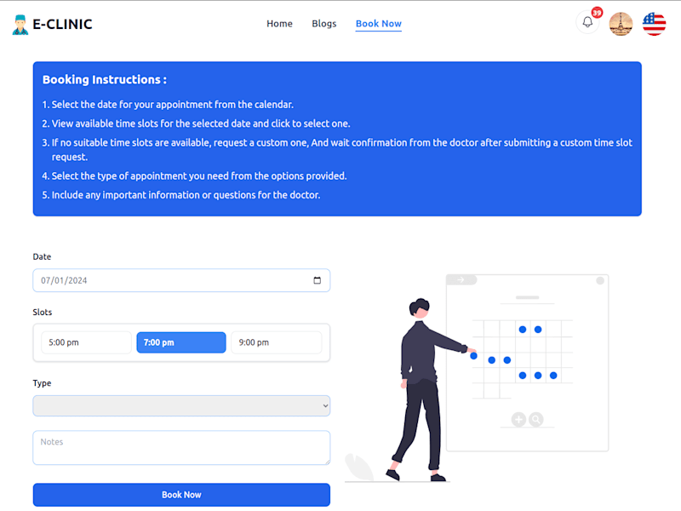Image resolution: width=681 pixels, height=511 pixels.
Task: Focus the Date input field
Action: (181, 280)
